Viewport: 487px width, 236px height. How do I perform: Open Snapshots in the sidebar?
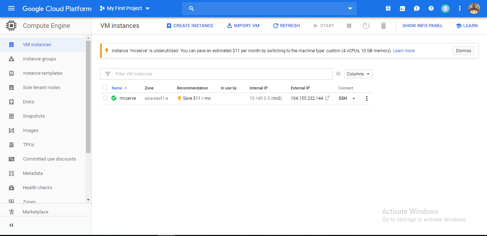coord(34,116)
